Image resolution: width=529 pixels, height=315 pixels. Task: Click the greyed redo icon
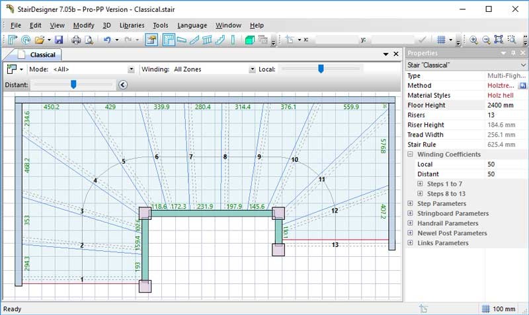pyautogui.click(x=128, y=40)
